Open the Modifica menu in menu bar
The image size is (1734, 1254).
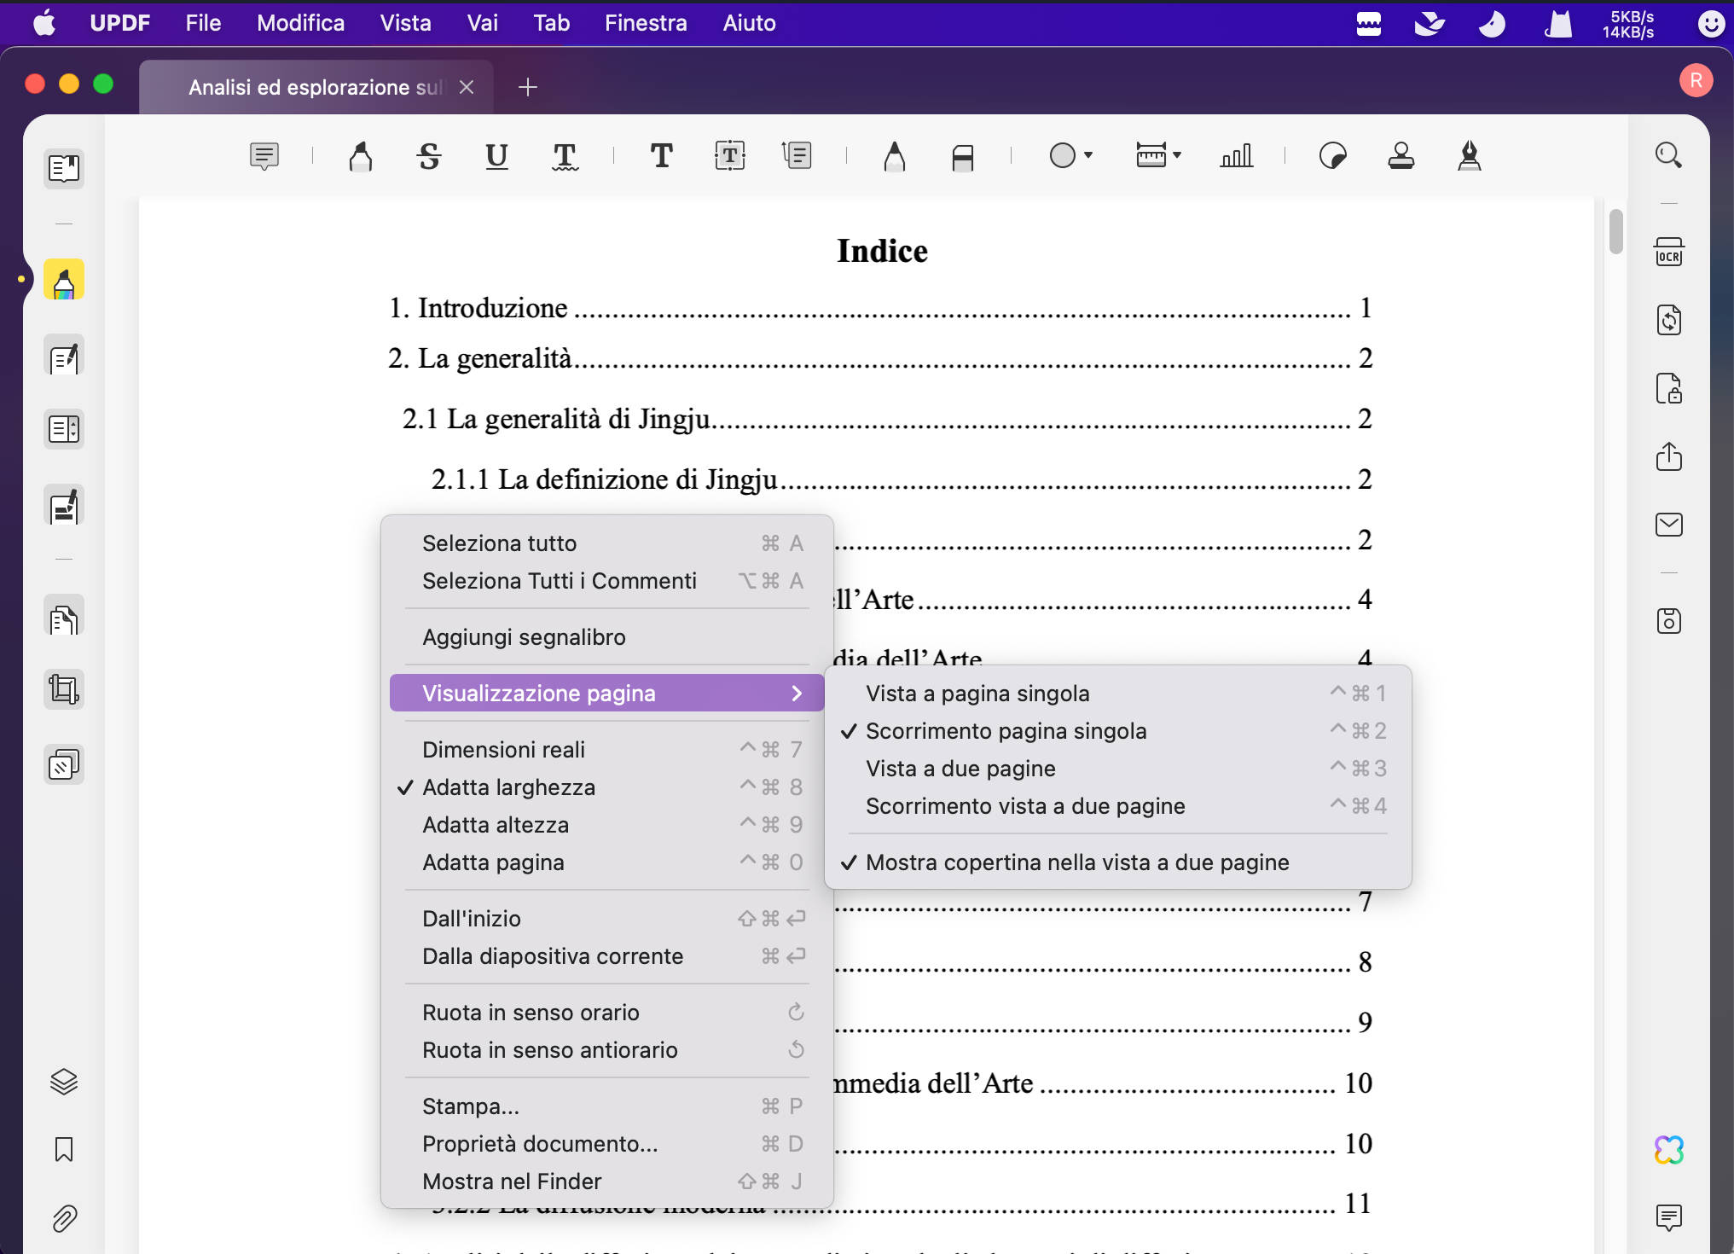point(300,23)
